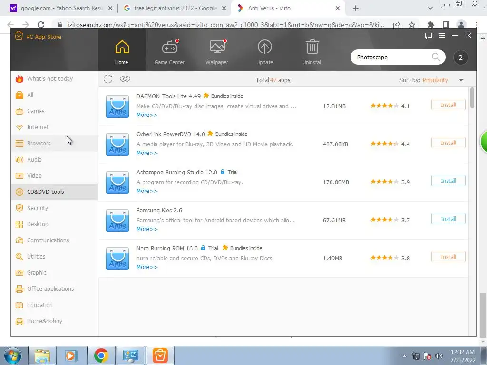Open the feedback chat bubble icon
The image size is (487, 365).
(x=429, y=36)
